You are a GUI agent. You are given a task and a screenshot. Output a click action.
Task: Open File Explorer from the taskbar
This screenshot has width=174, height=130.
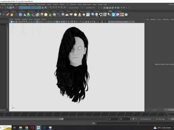click(21, 127)
